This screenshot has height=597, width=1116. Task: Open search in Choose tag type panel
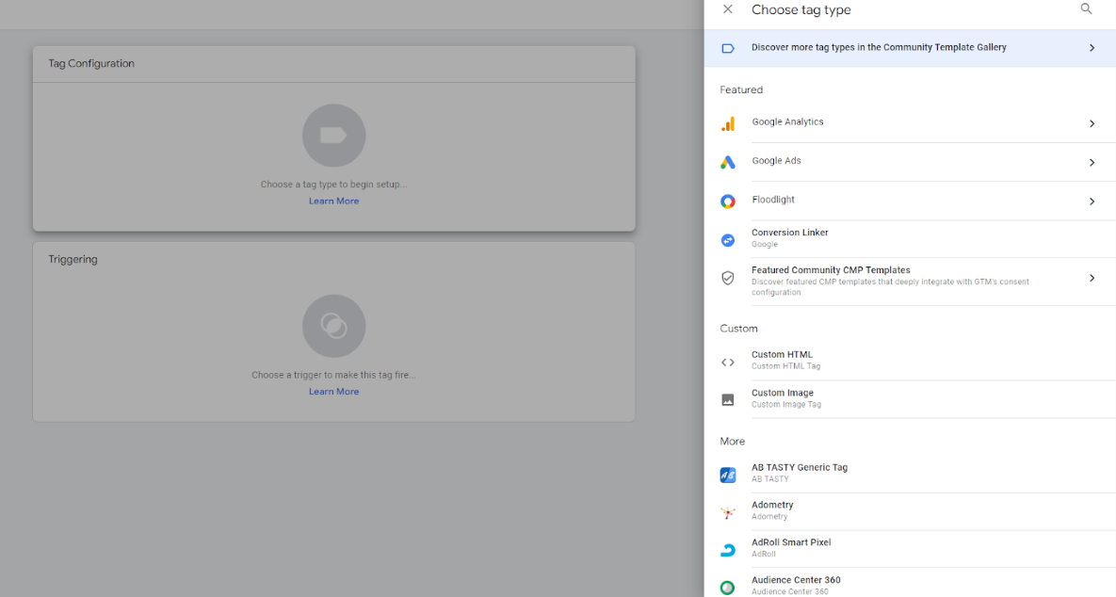coord(1086,9)
